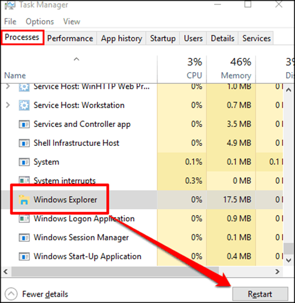The width and height of the screenshot is (295, 303).
Task: Click the vertical scrollbar thumb
Action: (289, 249)
